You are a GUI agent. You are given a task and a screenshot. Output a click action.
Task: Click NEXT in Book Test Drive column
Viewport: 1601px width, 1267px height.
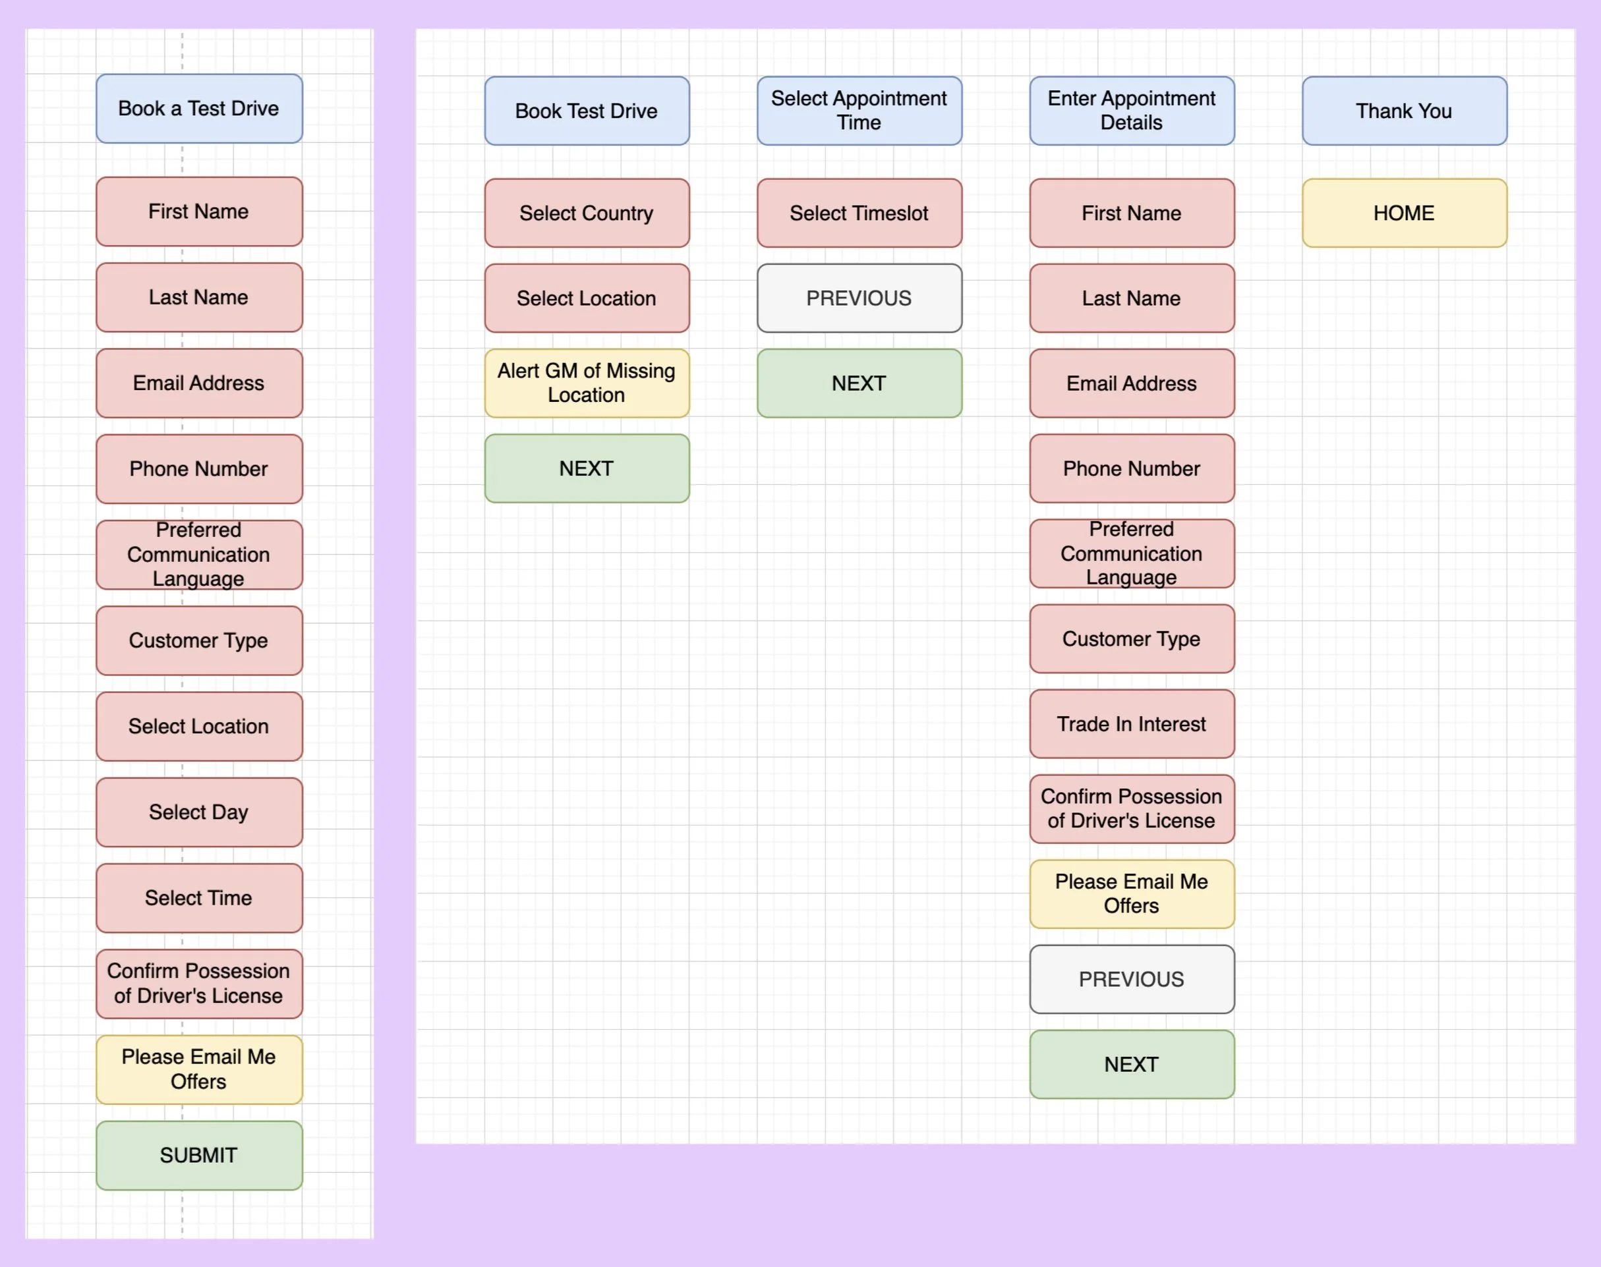(586, 468)
